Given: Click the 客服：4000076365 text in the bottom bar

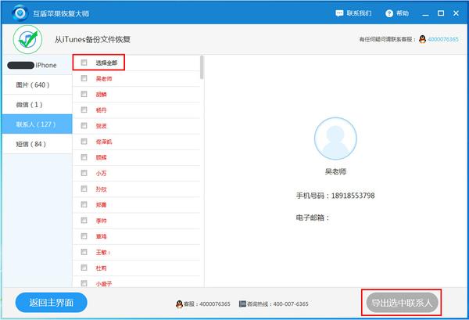Looking at the screenshot, I should point(206,304).
